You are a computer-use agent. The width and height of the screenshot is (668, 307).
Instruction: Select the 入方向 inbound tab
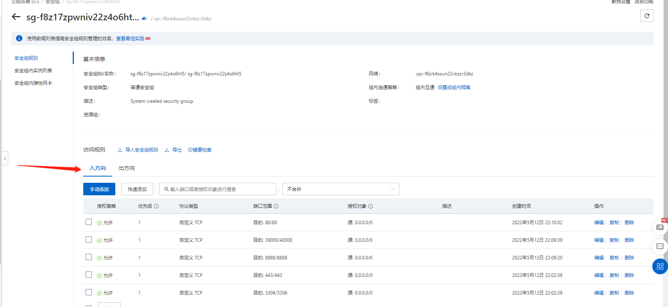98,168
